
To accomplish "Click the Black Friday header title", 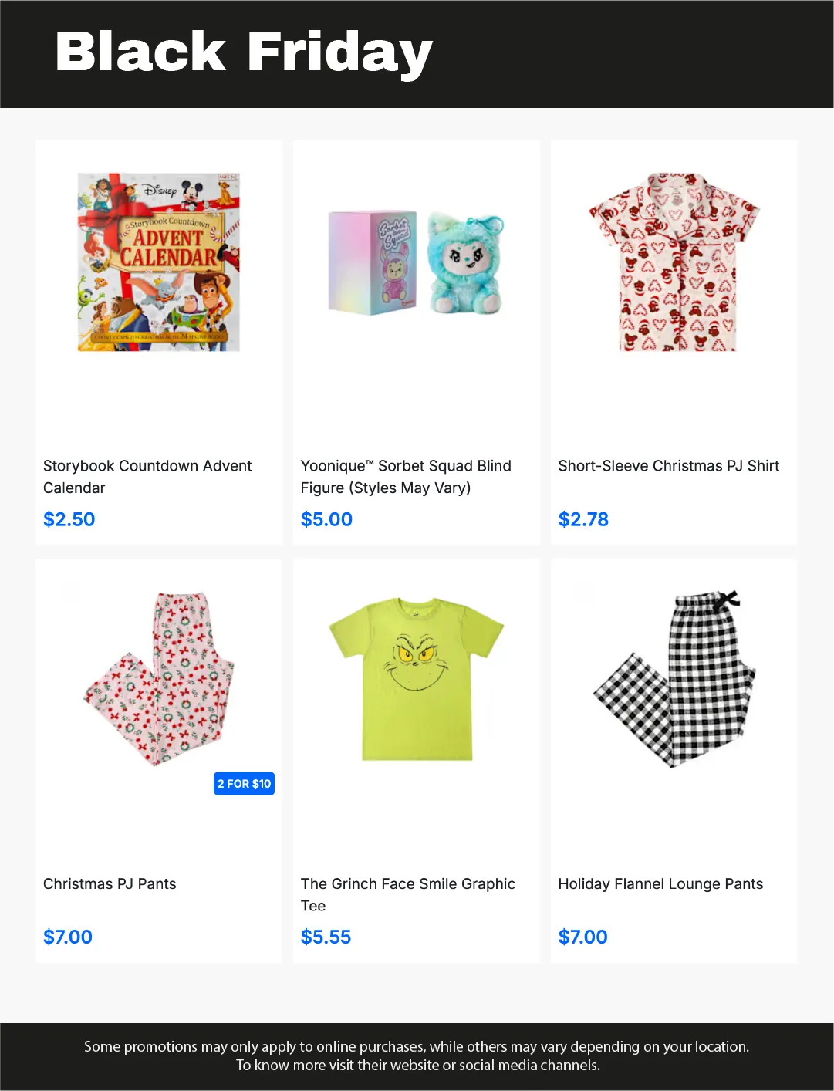I will click(x=244, y=52).
